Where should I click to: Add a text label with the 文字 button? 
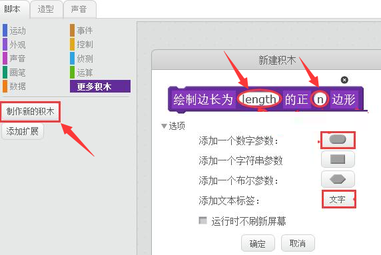click(x=339, y=199)
